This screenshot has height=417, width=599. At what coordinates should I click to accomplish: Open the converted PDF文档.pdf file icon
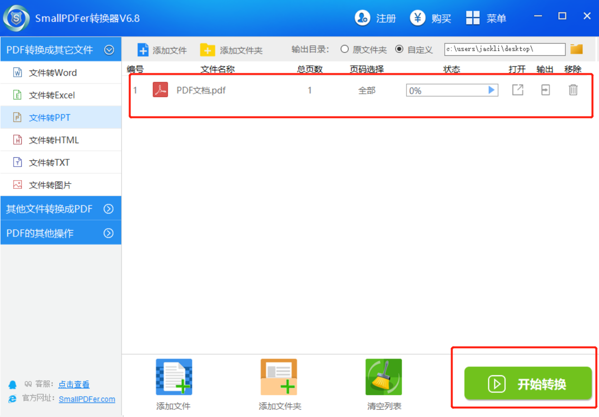[x=518, y=90]
